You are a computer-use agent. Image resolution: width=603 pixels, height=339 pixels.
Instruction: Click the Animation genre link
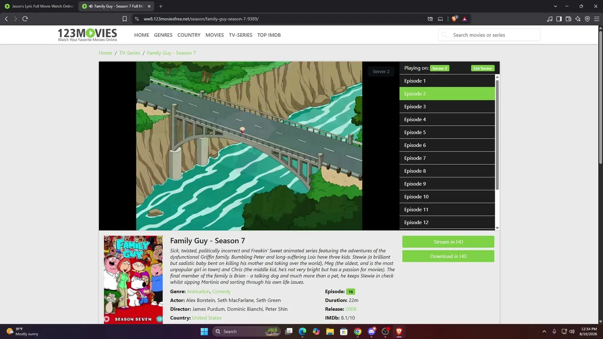(198, 292)
